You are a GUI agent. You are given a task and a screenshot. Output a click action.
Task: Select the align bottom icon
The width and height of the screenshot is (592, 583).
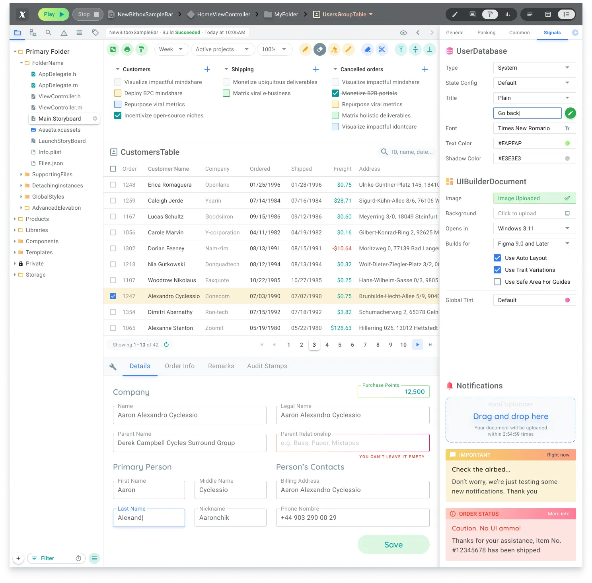430,49
